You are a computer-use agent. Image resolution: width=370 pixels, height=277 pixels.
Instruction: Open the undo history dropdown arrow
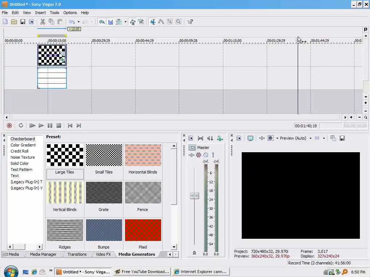pos(78,22)
